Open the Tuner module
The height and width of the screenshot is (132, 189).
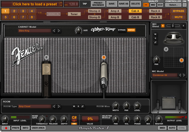coord(74,14)
